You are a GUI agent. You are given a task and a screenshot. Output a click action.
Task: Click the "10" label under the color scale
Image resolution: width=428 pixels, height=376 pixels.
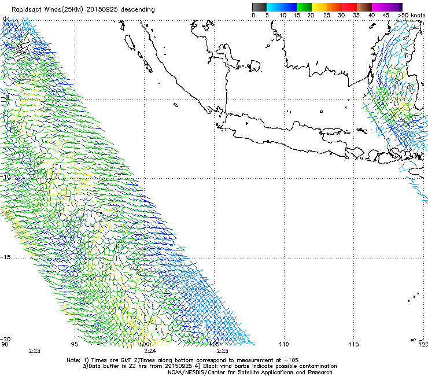pyautogui.click(x=283, y=16)
